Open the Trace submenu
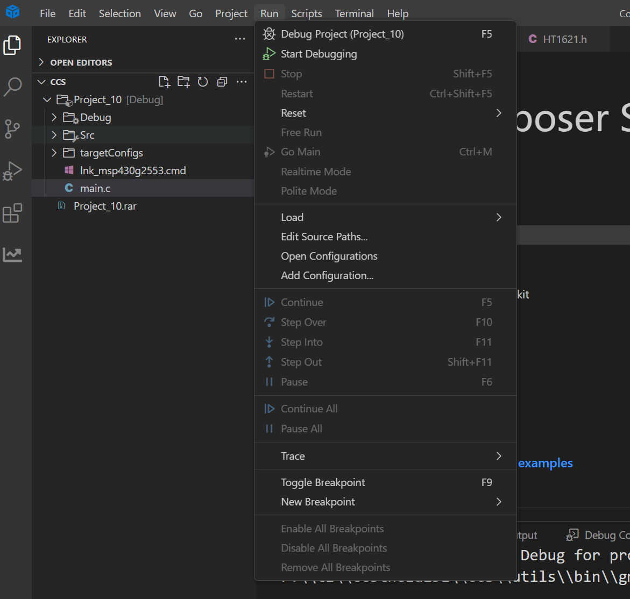This screenshot has width=630, height=599. 385,456
